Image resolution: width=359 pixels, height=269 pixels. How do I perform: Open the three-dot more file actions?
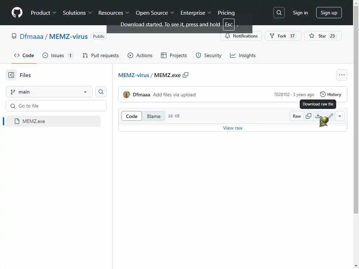[341, 75]
